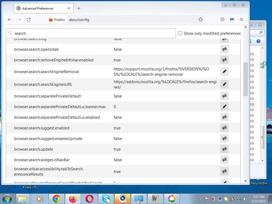
Task: Open Control Panel taskbar item
Action: click(139, 199)
